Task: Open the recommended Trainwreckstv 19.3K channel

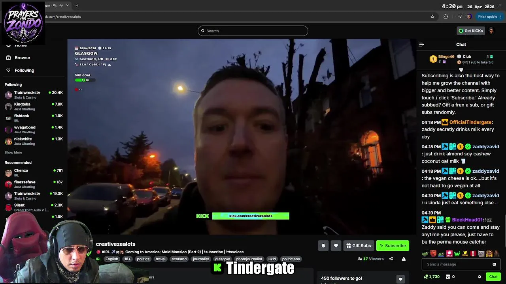Action: [x=34, y=196]
